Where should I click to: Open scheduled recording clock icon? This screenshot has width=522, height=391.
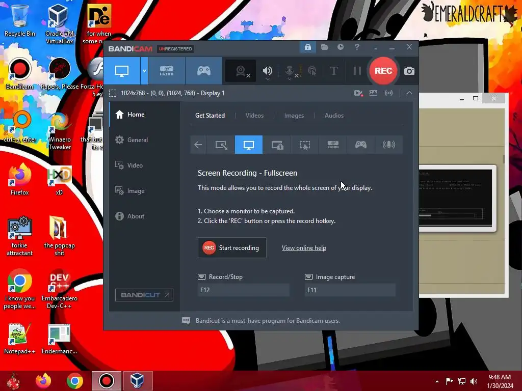pos(340,47)
